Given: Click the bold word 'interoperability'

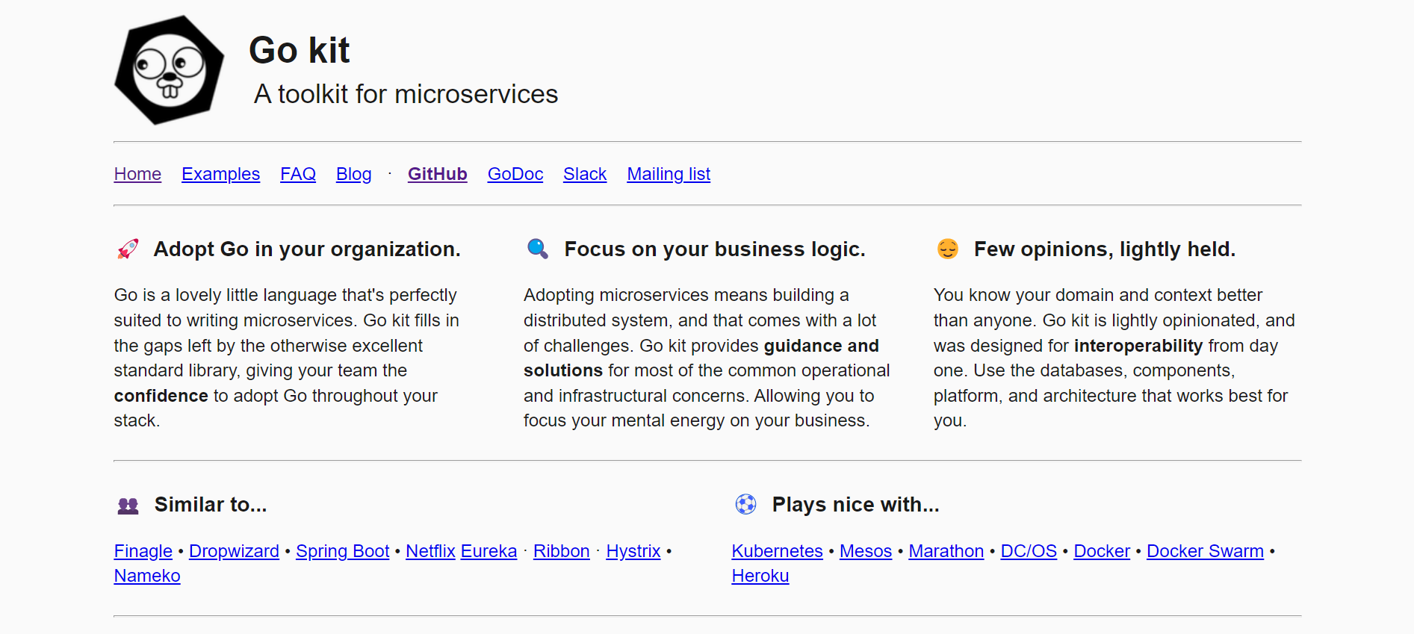Looking at the screenshot, I should [x=1138, y=346].
